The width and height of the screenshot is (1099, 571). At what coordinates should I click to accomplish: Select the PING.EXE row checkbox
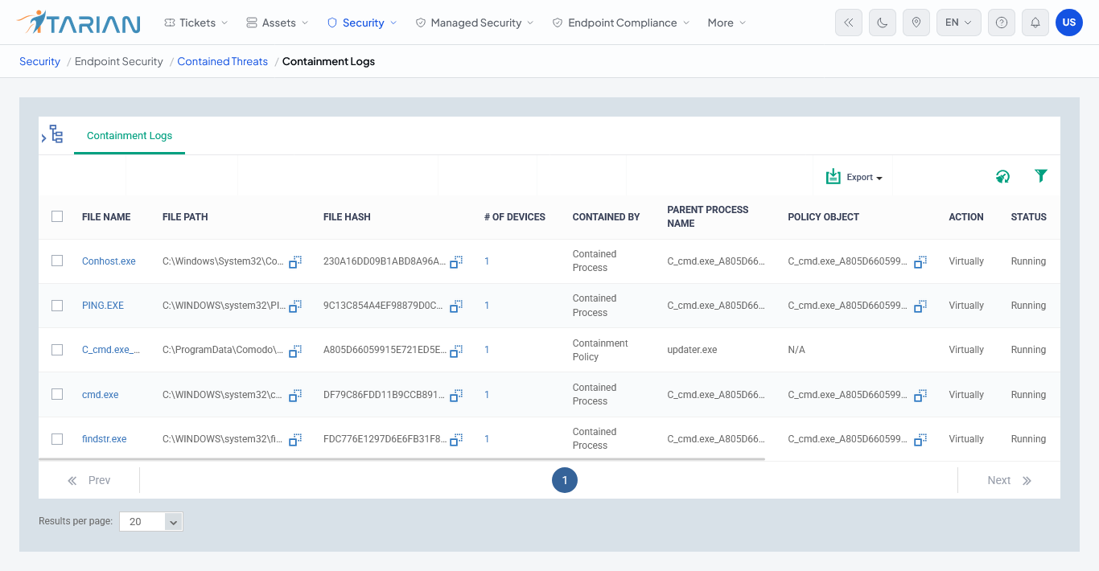[x=57, y=306]
